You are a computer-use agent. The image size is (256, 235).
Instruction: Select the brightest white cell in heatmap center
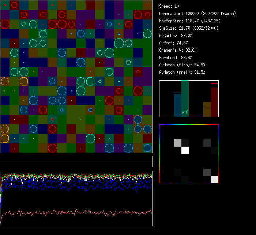[185, 150]
